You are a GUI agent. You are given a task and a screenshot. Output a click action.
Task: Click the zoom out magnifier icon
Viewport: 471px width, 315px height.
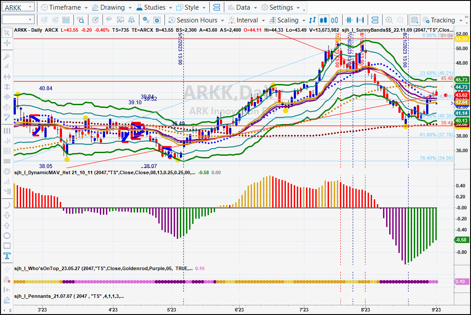point(400,20)
